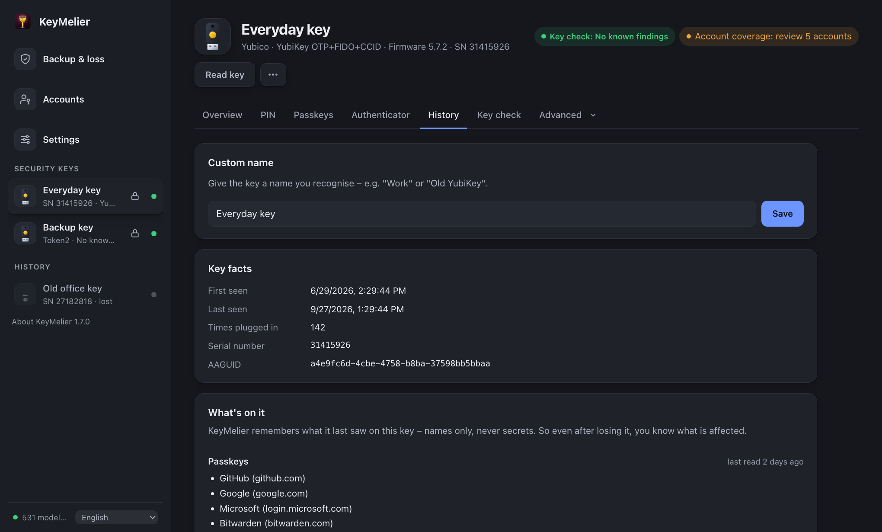Open the more options ellipsis button
Screen dimensions: 882x532
[x=273, y=74]
